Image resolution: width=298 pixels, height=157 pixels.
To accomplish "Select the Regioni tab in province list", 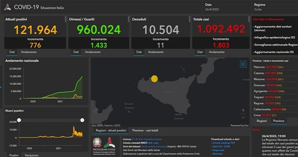I will (x=262, y=121).
